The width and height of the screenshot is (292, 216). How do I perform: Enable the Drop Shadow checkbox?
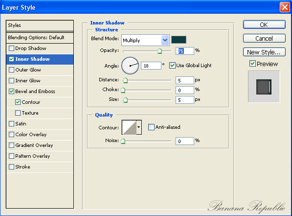click(12, 48)
